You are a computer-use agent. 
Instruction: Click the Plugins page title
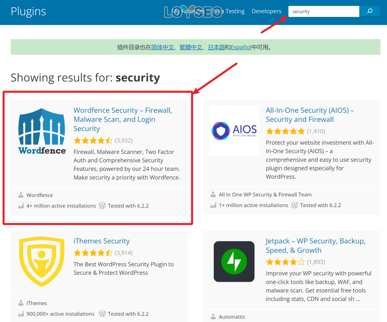click(x=28, y=12)
